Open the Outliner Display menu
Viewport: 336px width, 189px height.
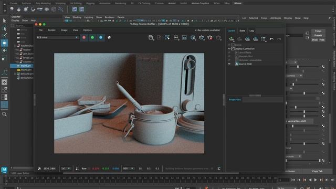click(15, 20)
